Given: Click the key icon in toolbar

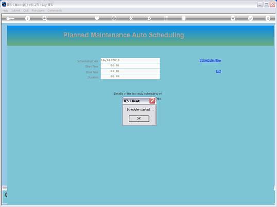Looking at the screenshot, I should click(x=10, y=19).
